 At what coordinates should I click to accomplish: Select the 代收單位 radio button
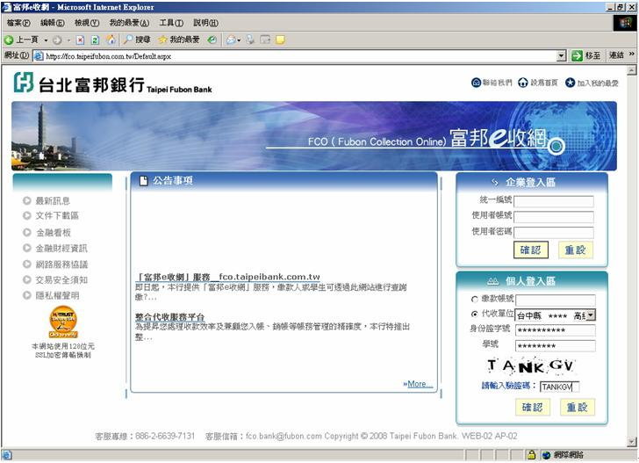[x=475, y=314]
